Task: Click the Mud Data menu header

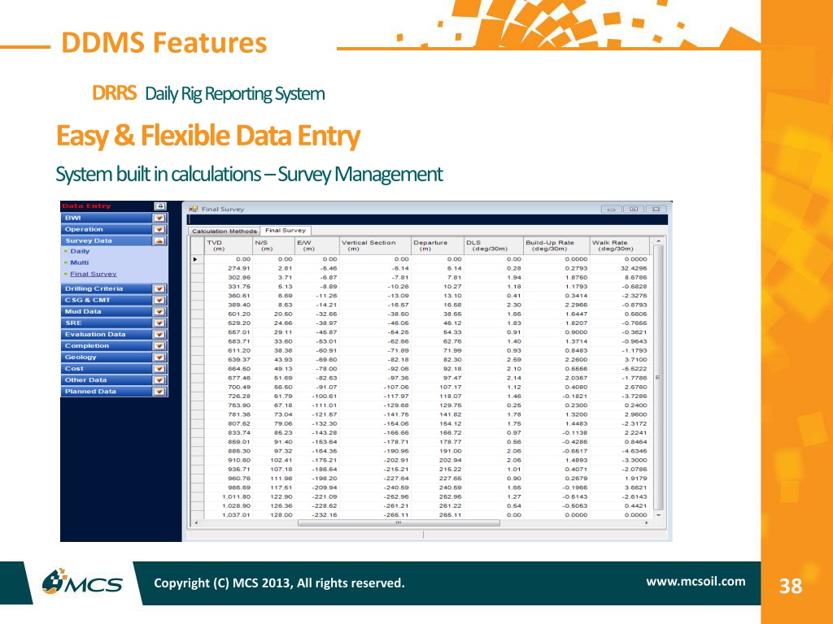Action: click(x=114, y=311)
